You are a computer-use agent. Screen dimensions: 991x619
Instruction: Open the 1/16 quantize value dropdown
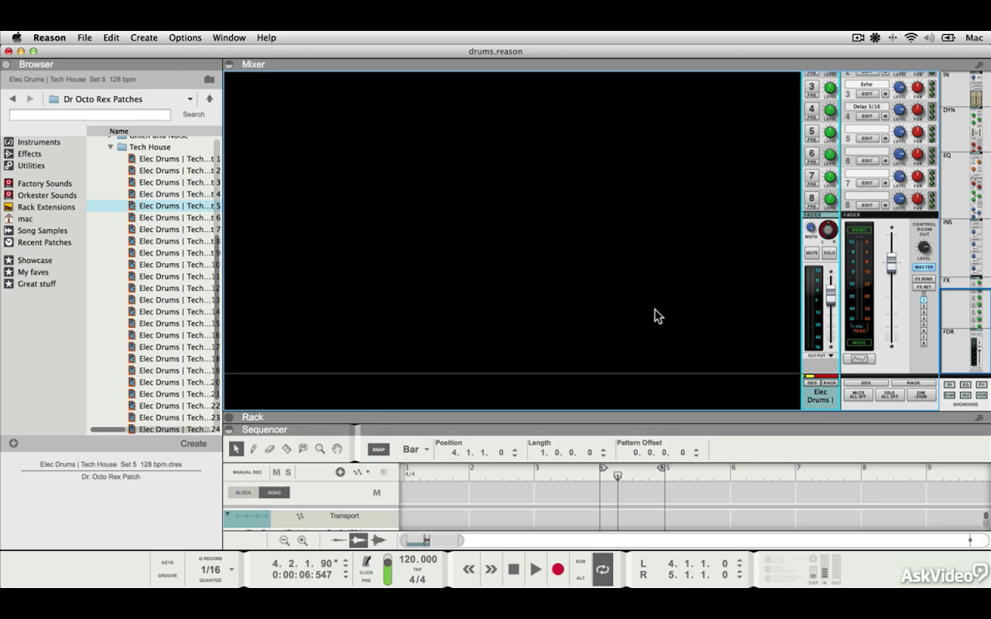point(231,570)
